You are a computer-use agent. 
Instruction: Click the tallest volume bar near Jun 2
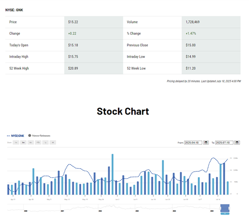[113, 174]
